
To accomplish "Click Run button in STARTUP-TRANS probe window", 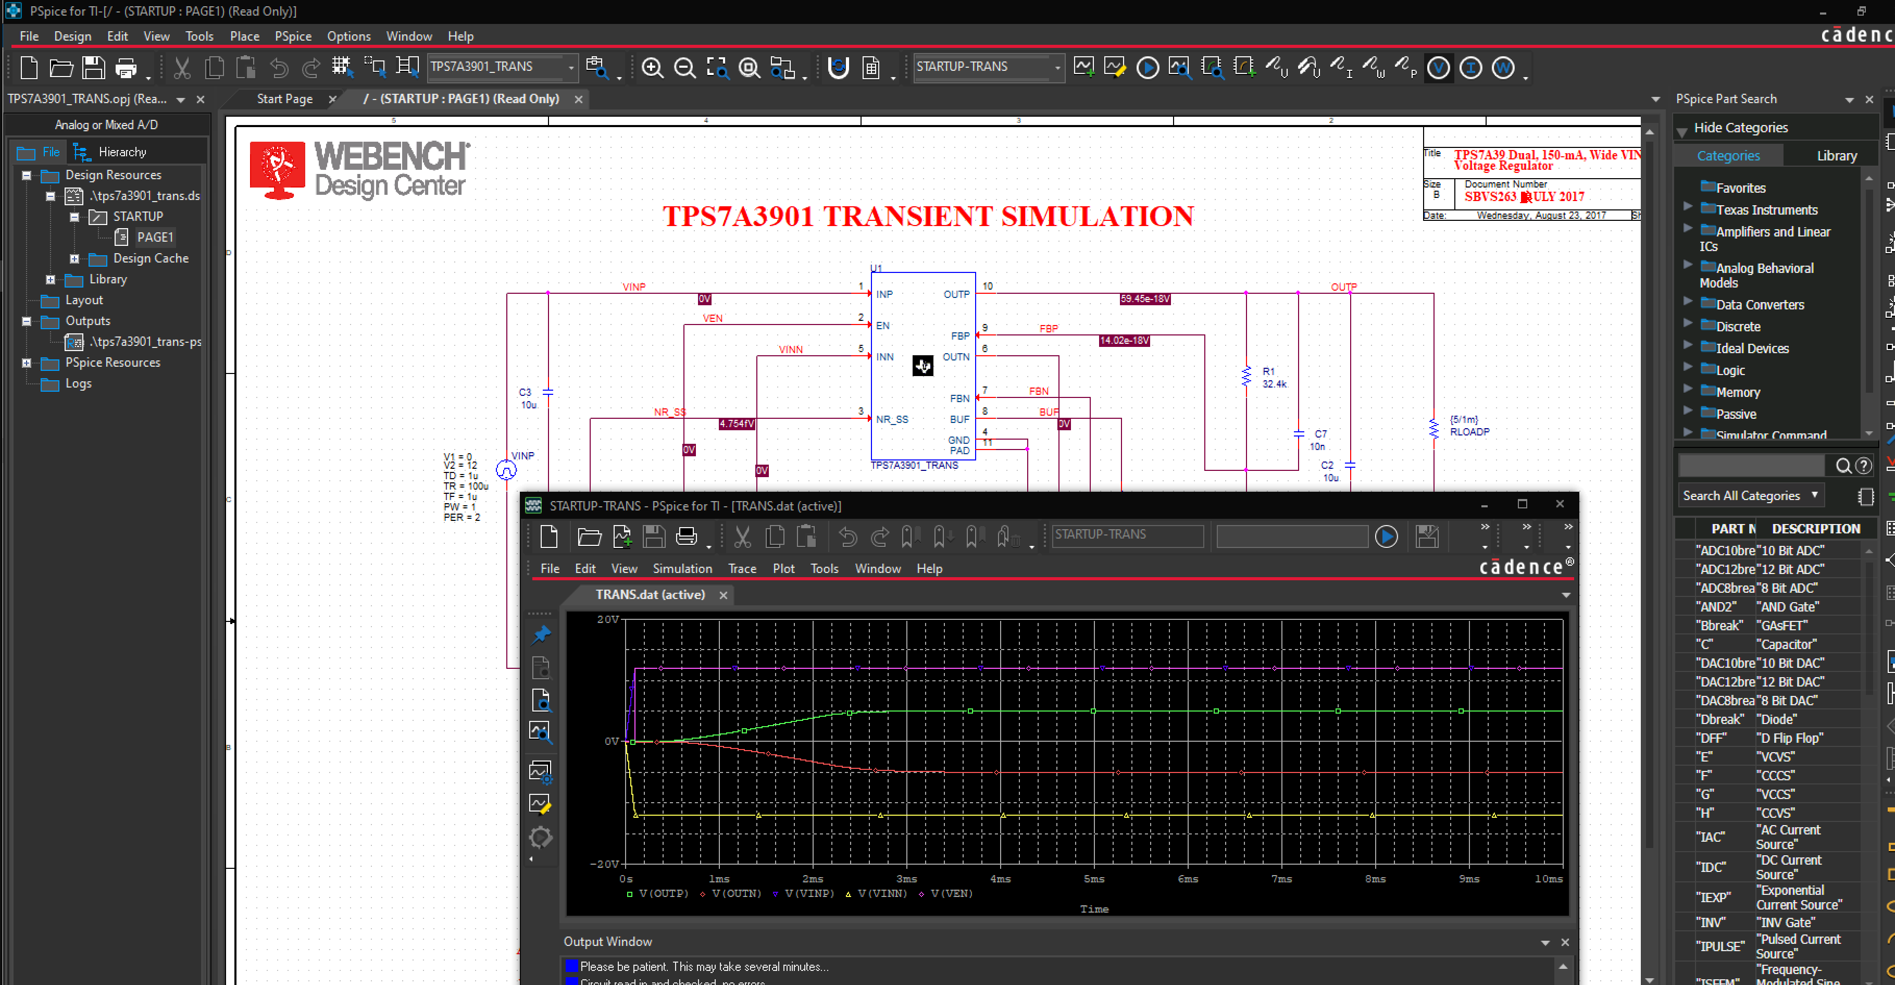I will coord(1386,537).
